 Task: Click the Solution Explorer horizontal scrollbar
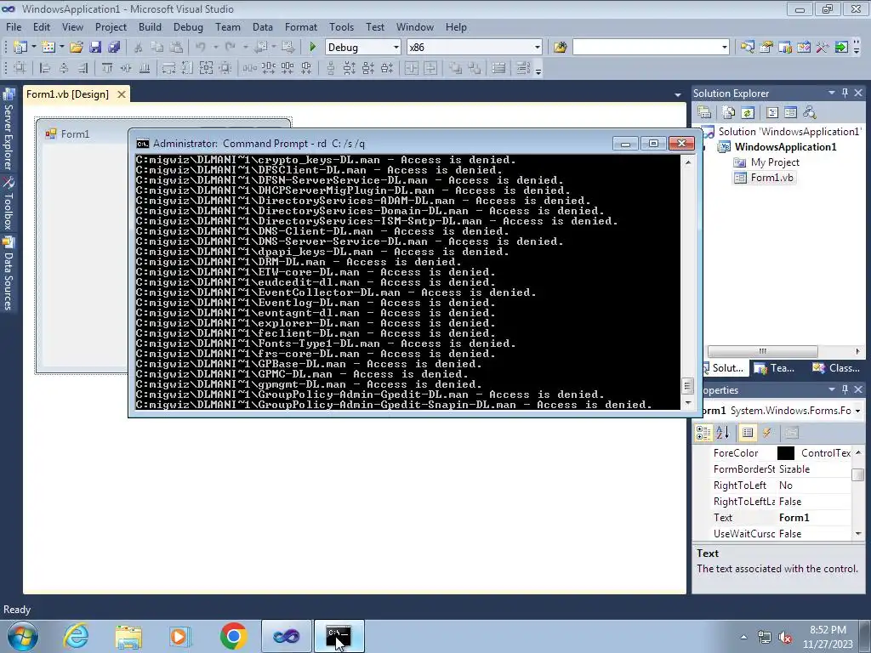(762, 351)
